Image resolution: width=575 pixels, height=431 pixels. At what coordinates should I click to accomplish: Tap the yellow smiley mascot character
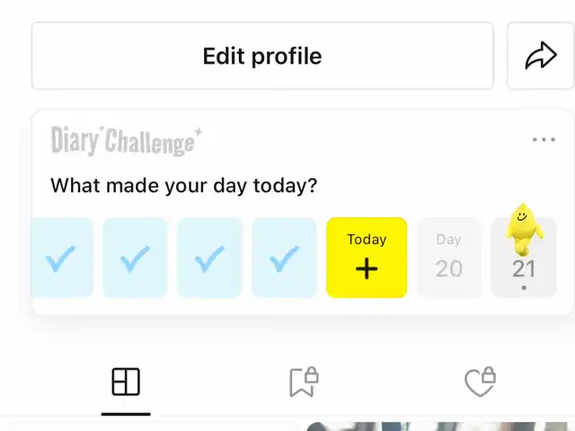coord(524,229)
